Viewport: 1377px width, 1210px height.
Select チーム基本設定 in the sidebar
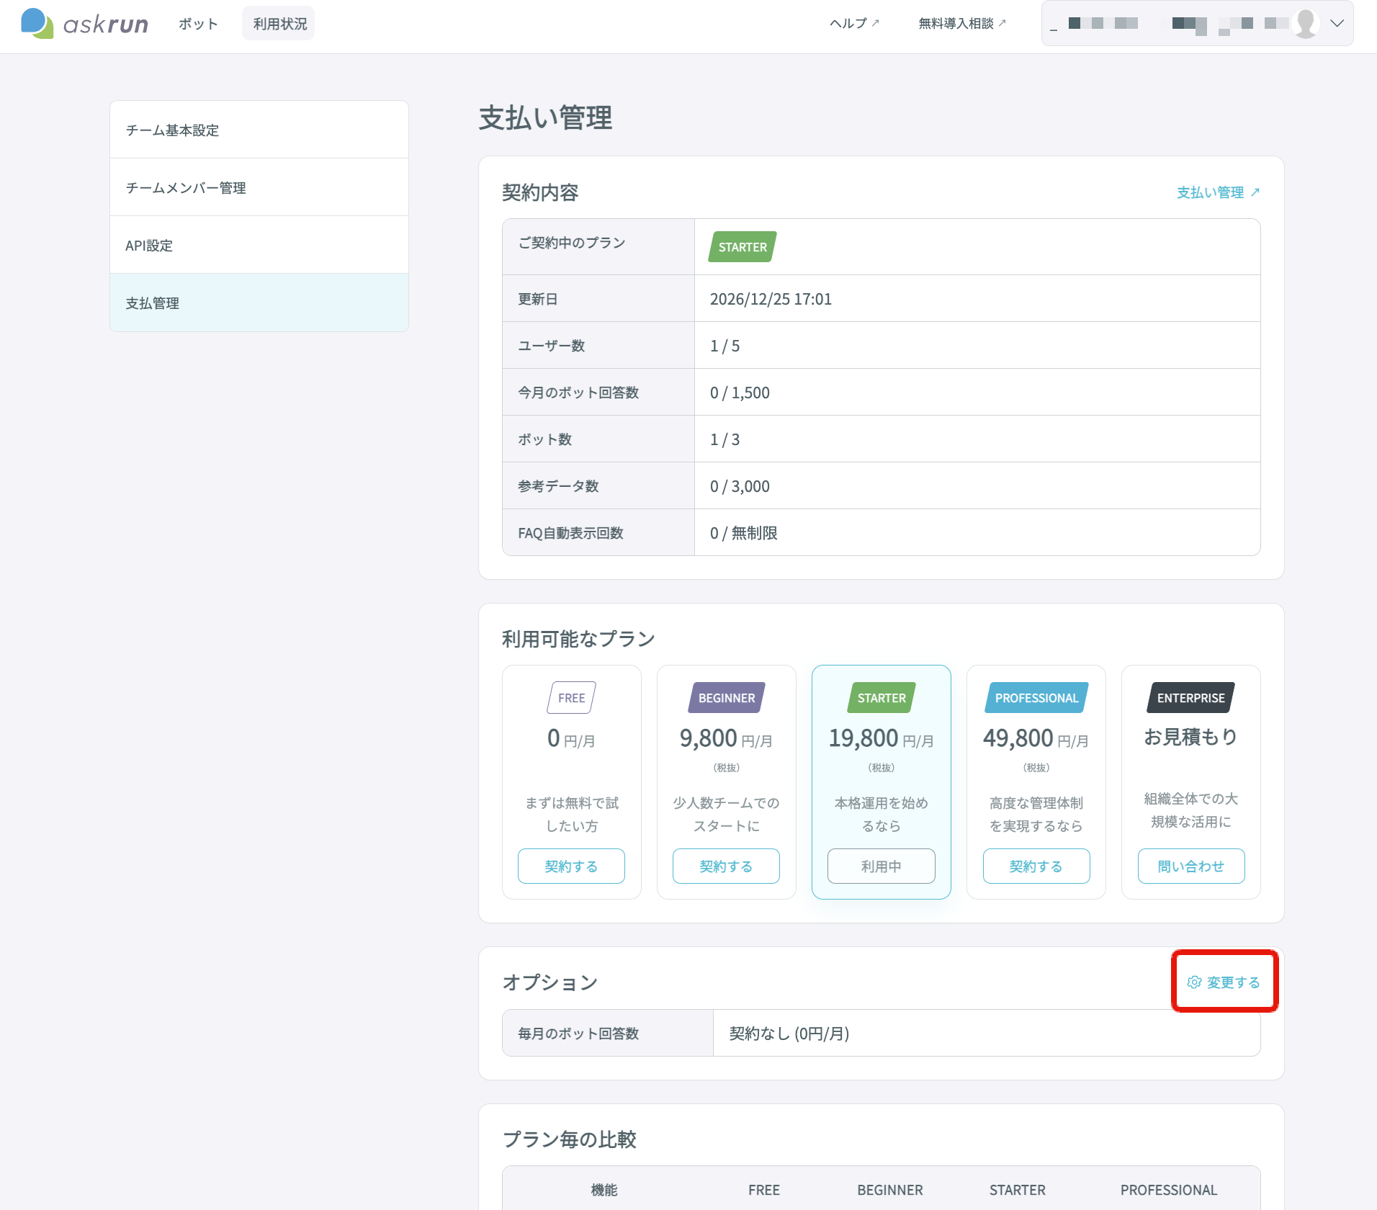pos(259,130)
